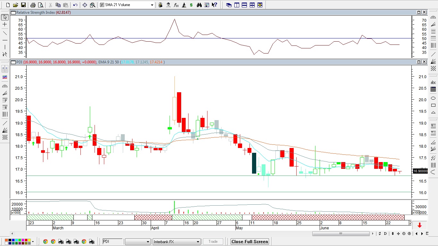Tile windows vertically icon
This screenshot has height=246, width=438.
click(237, 5)
